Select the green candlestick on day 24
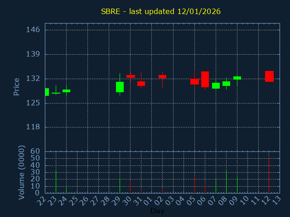This screenshot has width=290, height=217. (66, 91)
